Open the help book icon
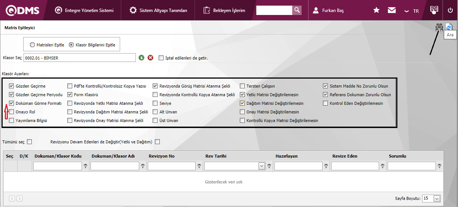The width and height of the screenshot is (458, 207). pyautogui.click(x=434, y=10)
